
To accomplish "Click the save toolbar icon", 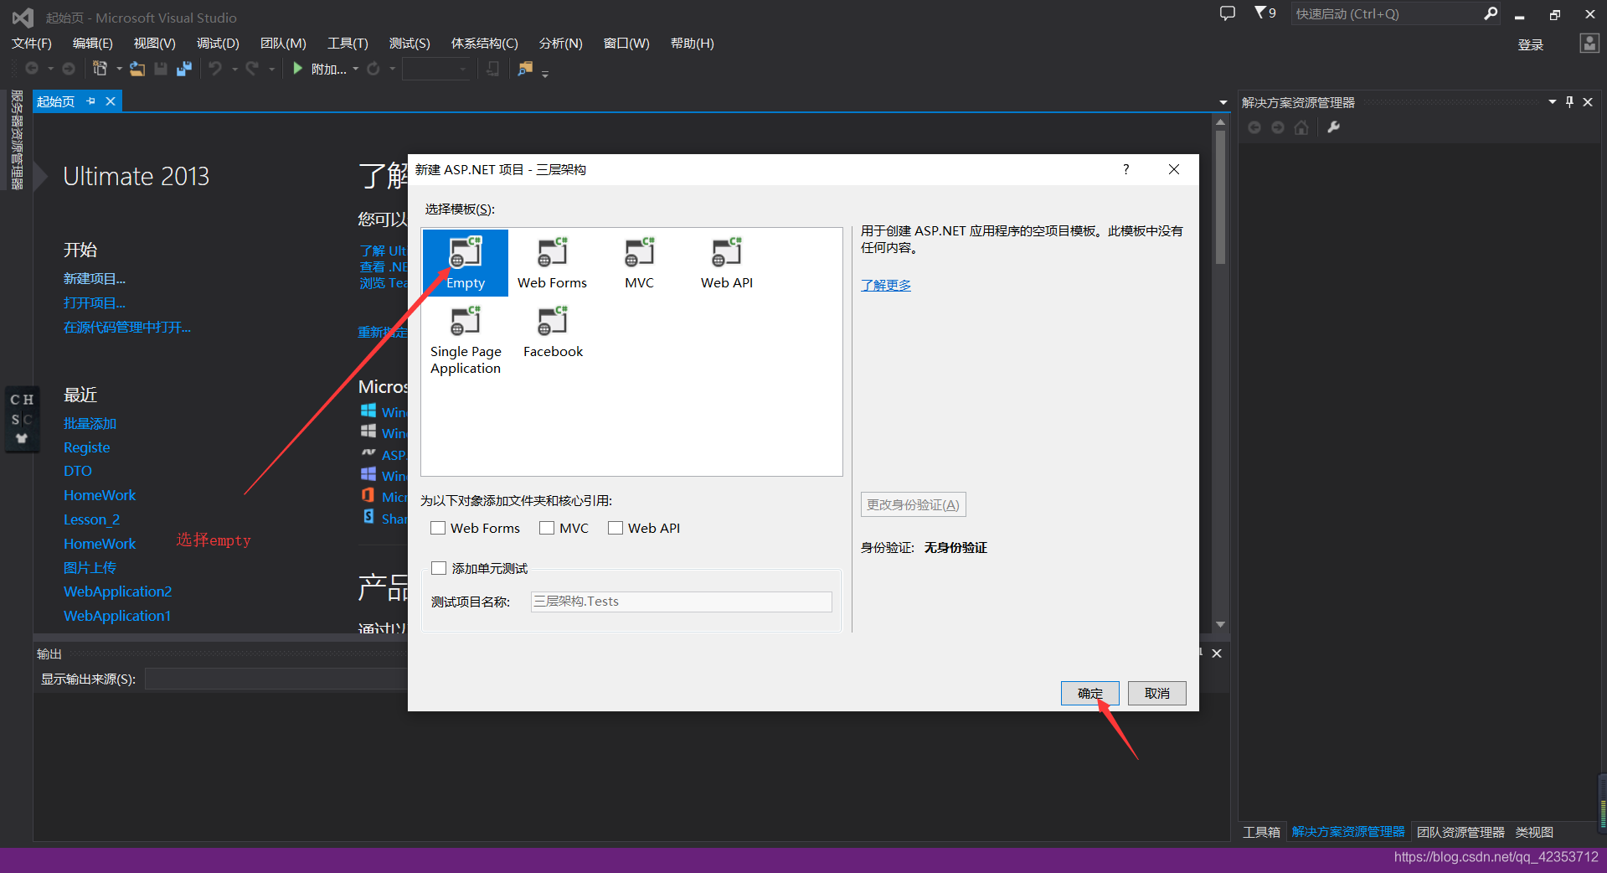I will click(161, 69).
